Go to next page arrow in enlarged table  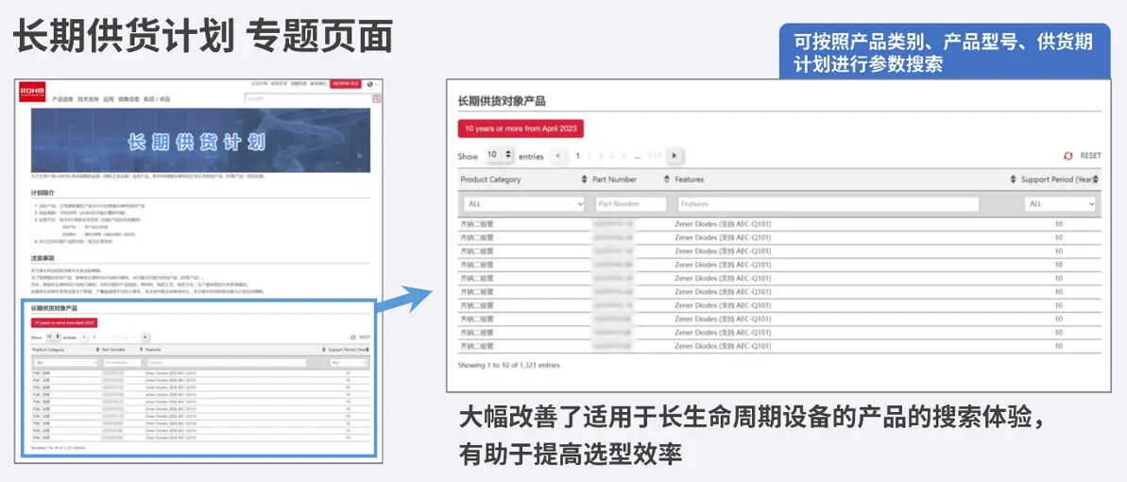[674, 156]
